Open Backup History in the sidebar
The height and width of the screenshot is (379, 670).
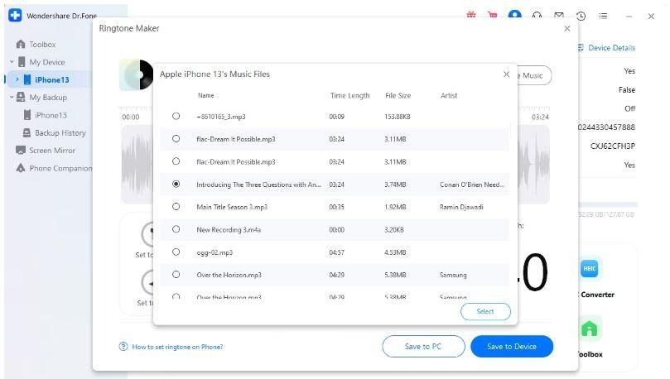[x=60, y=133]
